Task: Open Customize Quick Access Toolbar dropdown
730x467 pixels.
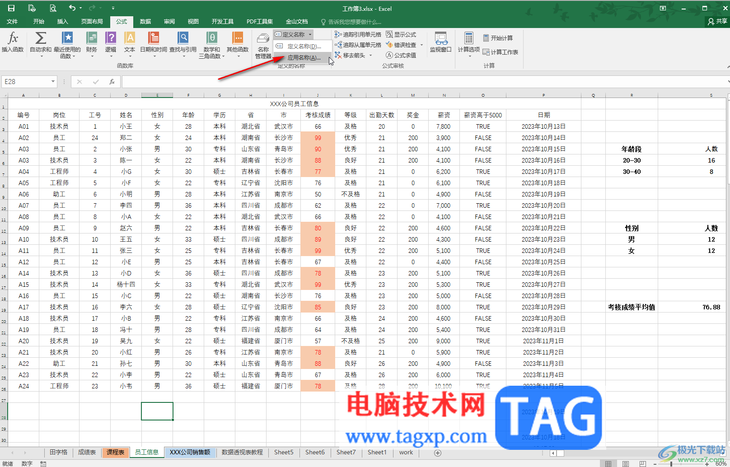Action: point(113,8)
